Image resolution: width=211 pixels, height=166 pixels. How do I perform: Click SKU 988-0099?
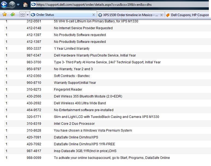pyautogui.click(x=34, y=158)
